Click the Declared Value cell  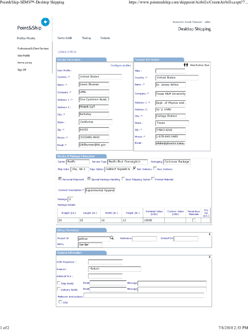(154, 220)
